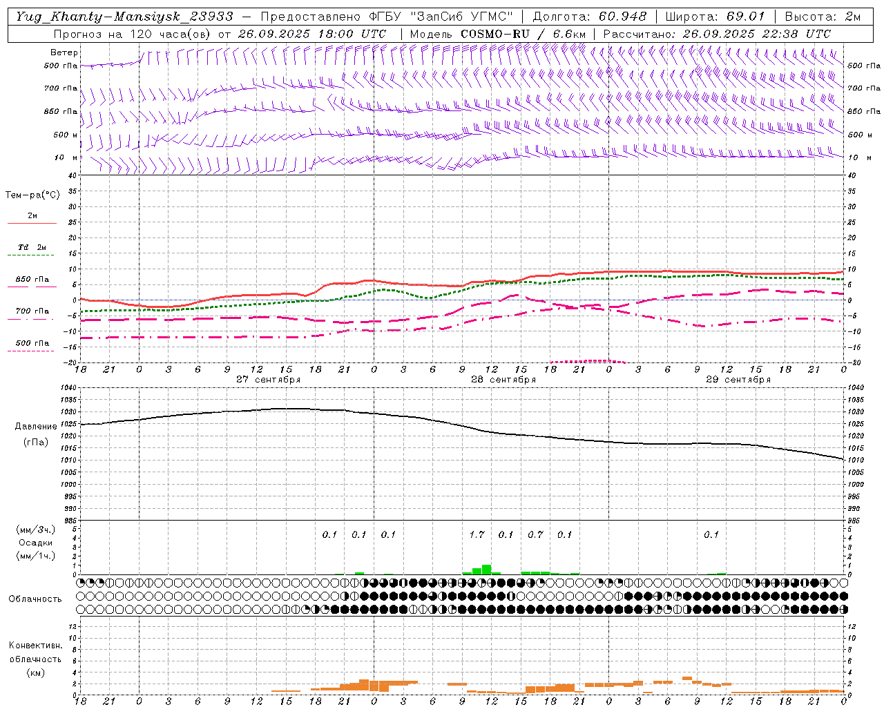The image size is (884, 707).
Task: Click the 27 сентября date label
Action: (268, 380)
